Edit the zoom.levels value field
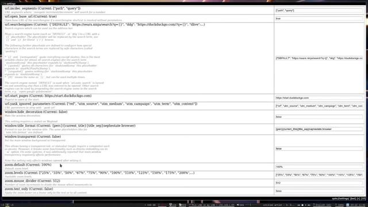This screenshot has height=207, width=368. [319, 175]
